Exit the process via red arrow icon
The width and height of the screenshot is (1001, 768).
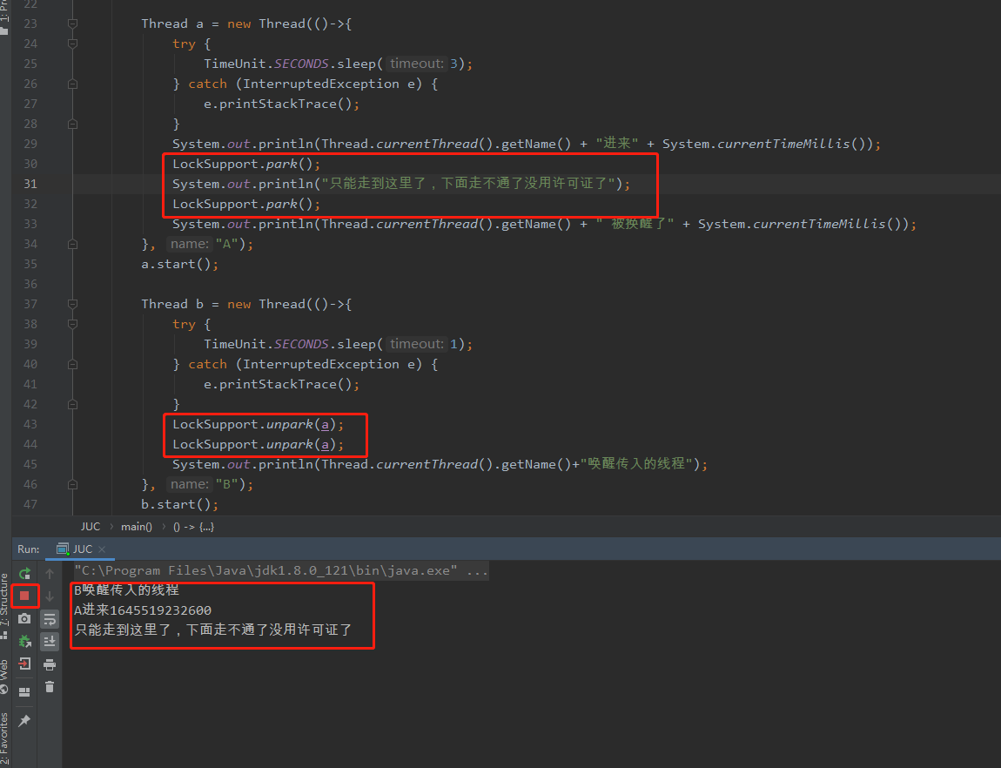click(x=24, y=664)
